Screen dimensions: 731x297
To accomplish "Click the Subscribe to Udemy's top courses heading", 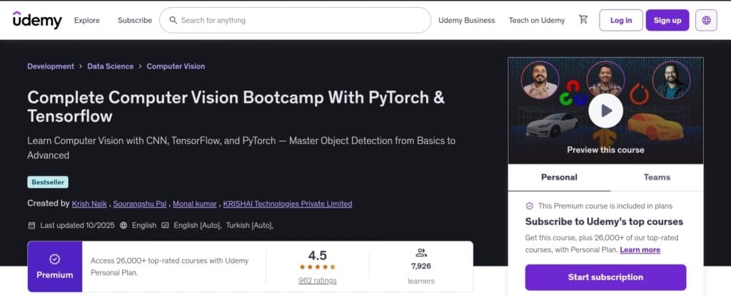I will pos(604,222).
